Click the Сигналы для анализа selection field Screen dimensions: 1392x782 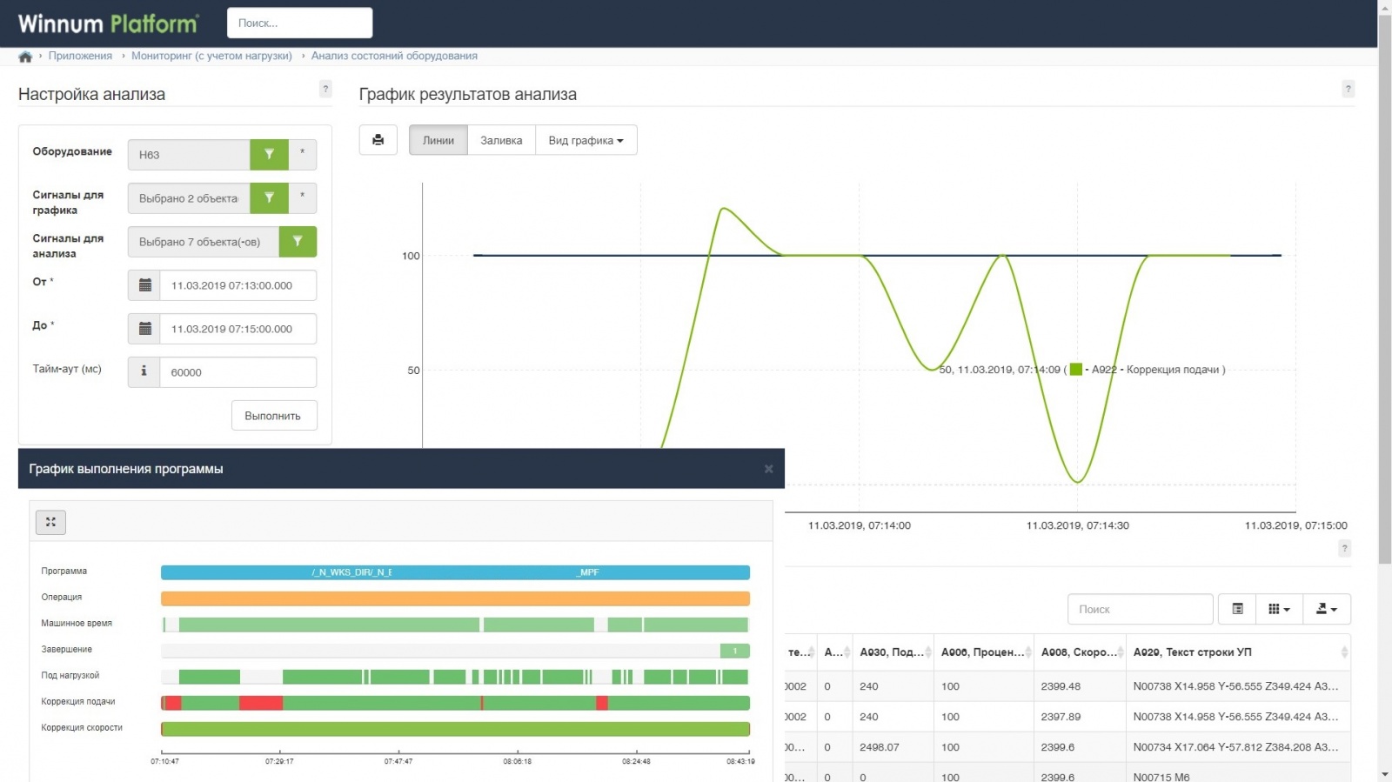pos(204,242)
